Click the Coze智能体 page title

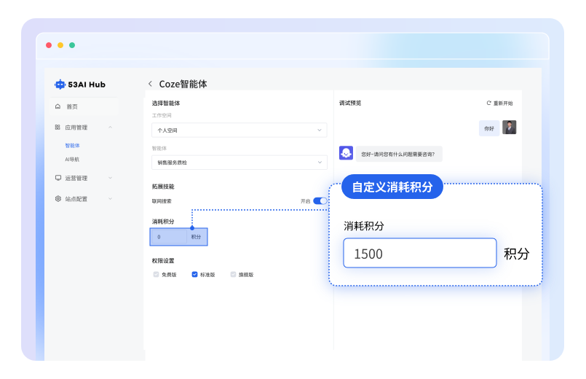183,84
